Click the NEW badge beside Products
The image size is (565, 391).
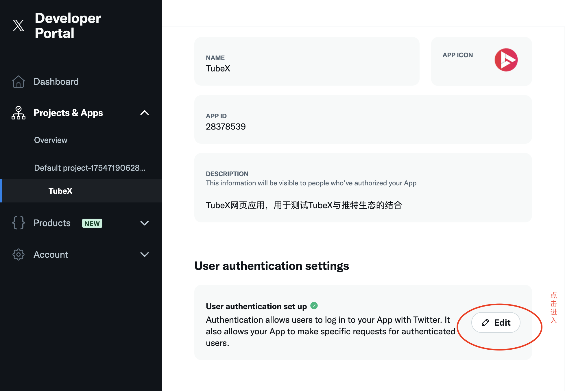92,223
